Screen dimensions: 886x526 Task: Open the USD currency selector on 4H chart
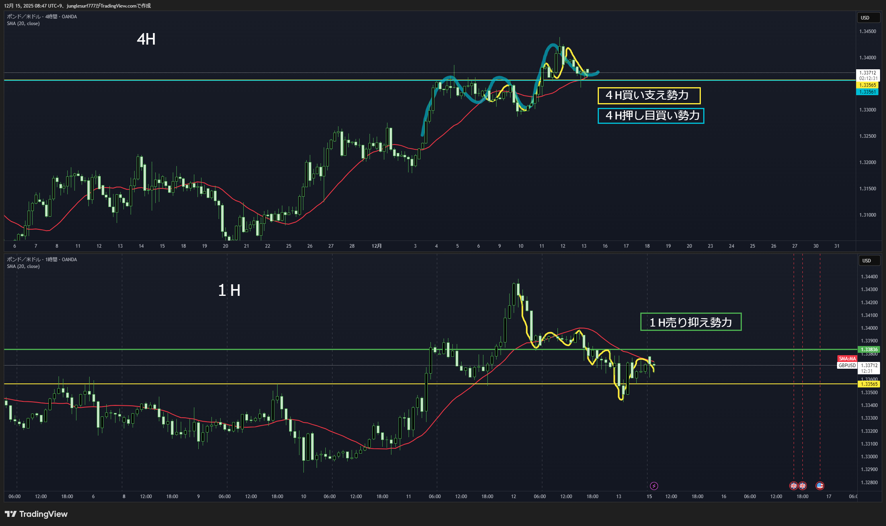point(868,18)
